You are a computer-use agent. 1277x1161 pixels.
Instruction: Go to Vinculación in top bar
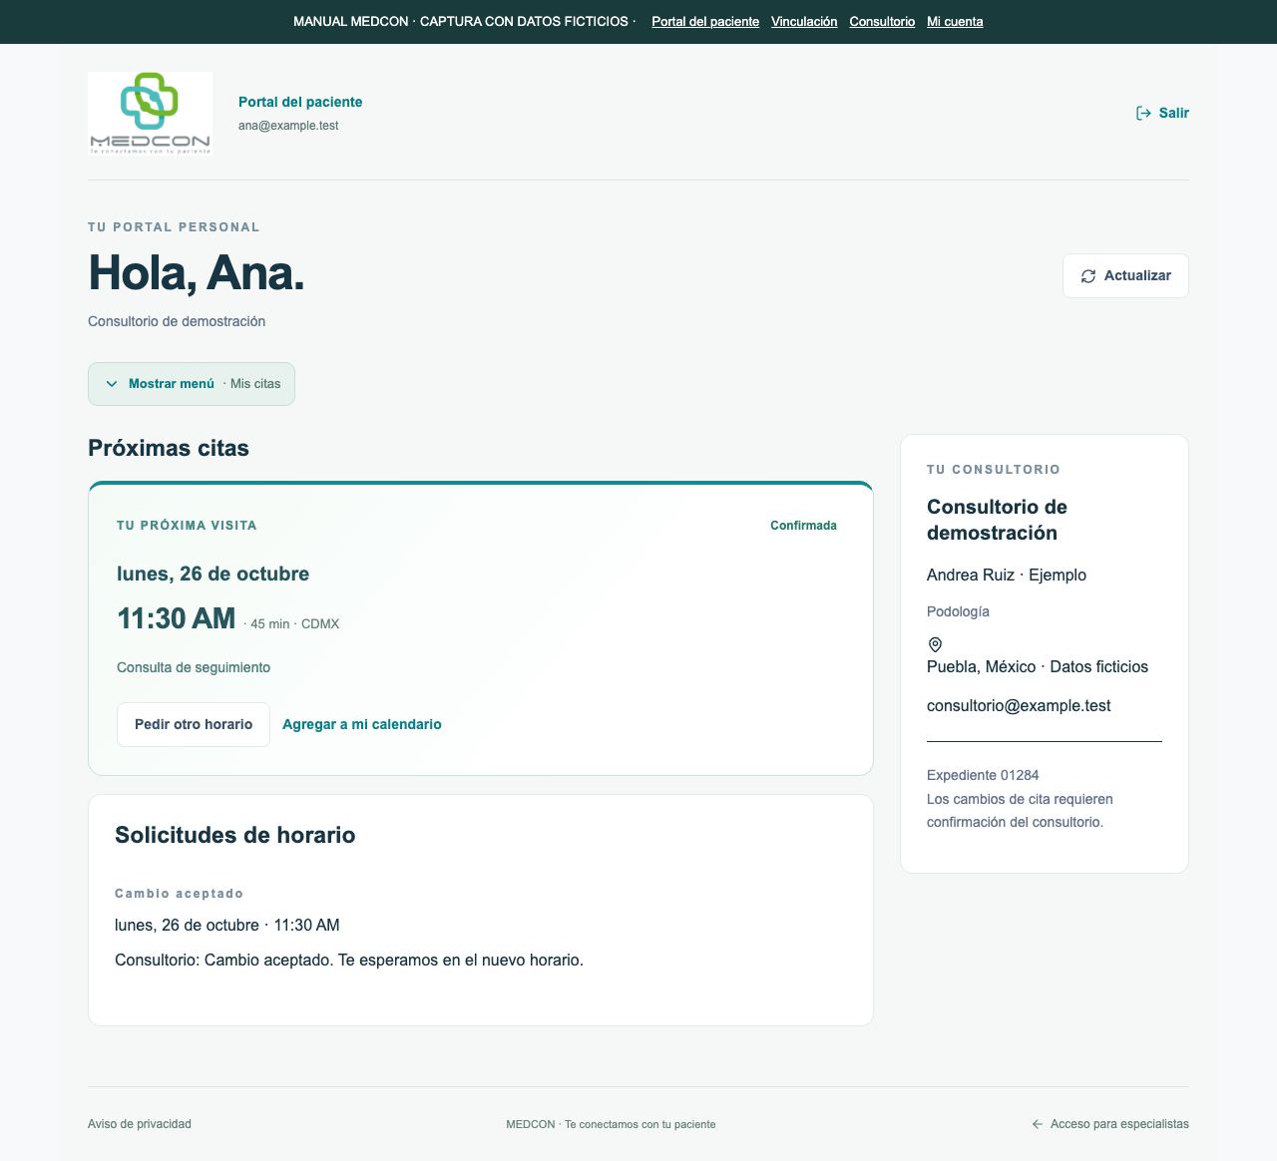coord(804,22)
